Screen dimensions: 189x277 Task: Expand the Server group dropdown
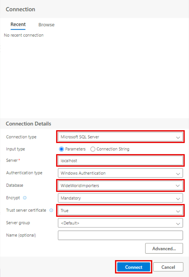pyautogui.click(x=120, y=223)
